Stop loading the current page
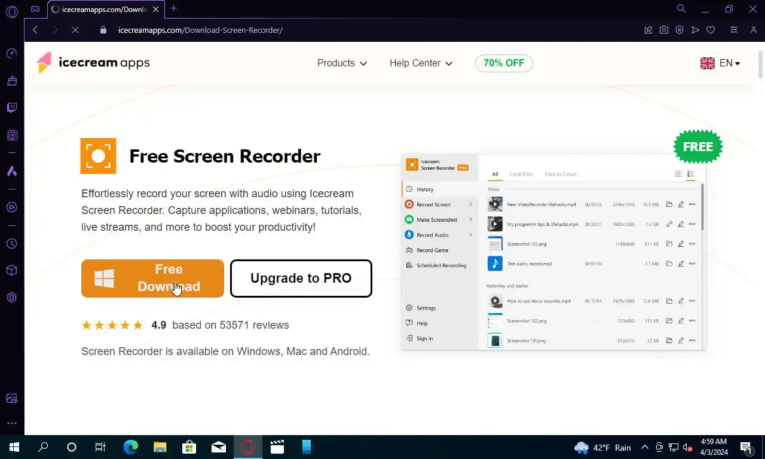Image resolution: width=765 pixels, height=459 pixels. (75, 30)
